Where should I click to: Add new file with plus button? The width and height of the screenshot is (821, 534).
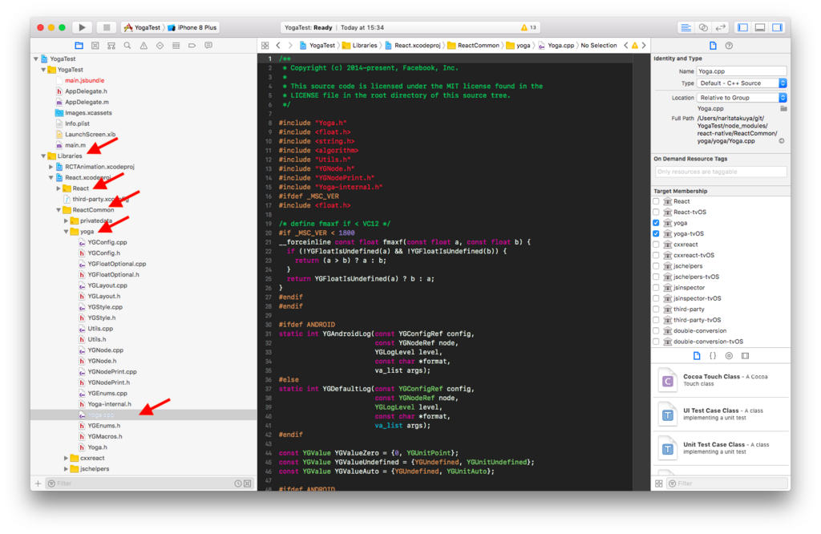pos(38,483)
